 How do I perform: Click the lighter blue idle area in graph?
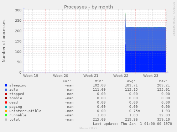[146, 39]
